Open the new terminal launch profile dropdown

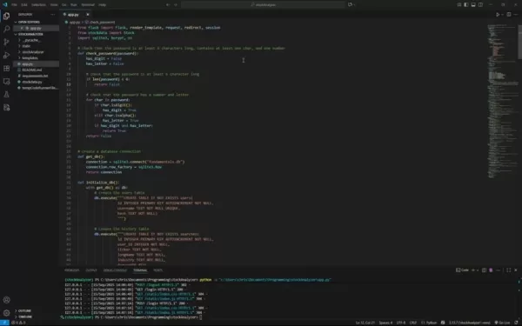pyautogui.click(x=478, y=270)
